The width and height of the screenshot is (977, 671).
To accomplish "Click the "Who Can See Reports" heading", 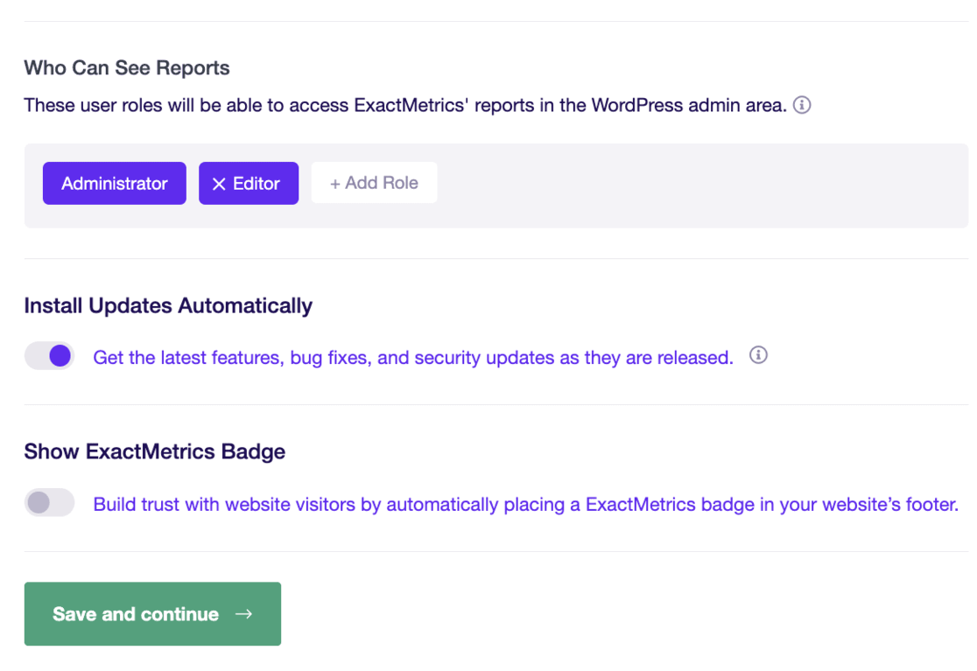I will [x=127, y=68].
